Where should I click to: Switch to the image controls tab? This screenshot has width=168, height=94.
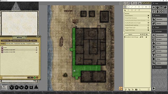pyautogui.click(x=125, y=7)
